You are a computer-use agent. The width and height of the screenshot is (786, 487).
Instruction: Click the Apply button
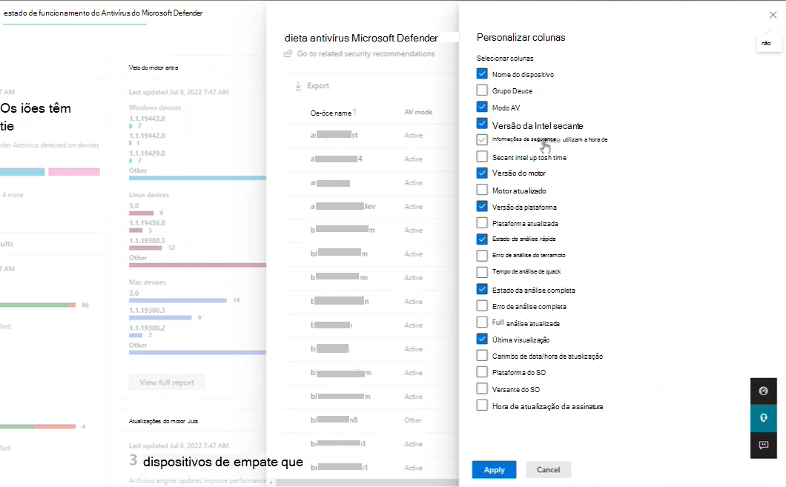(x=494, y=469)
